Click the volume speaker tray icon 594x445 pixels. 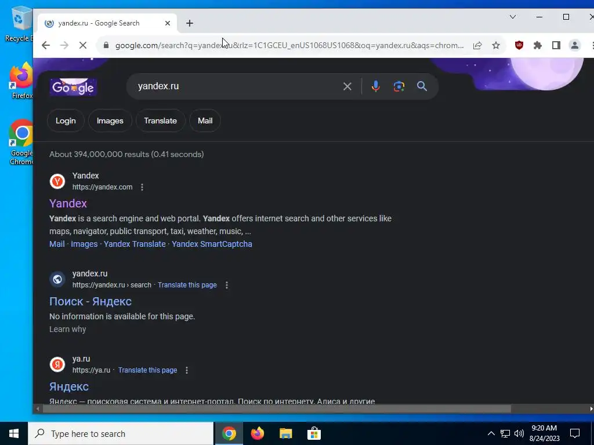point(519,433)
